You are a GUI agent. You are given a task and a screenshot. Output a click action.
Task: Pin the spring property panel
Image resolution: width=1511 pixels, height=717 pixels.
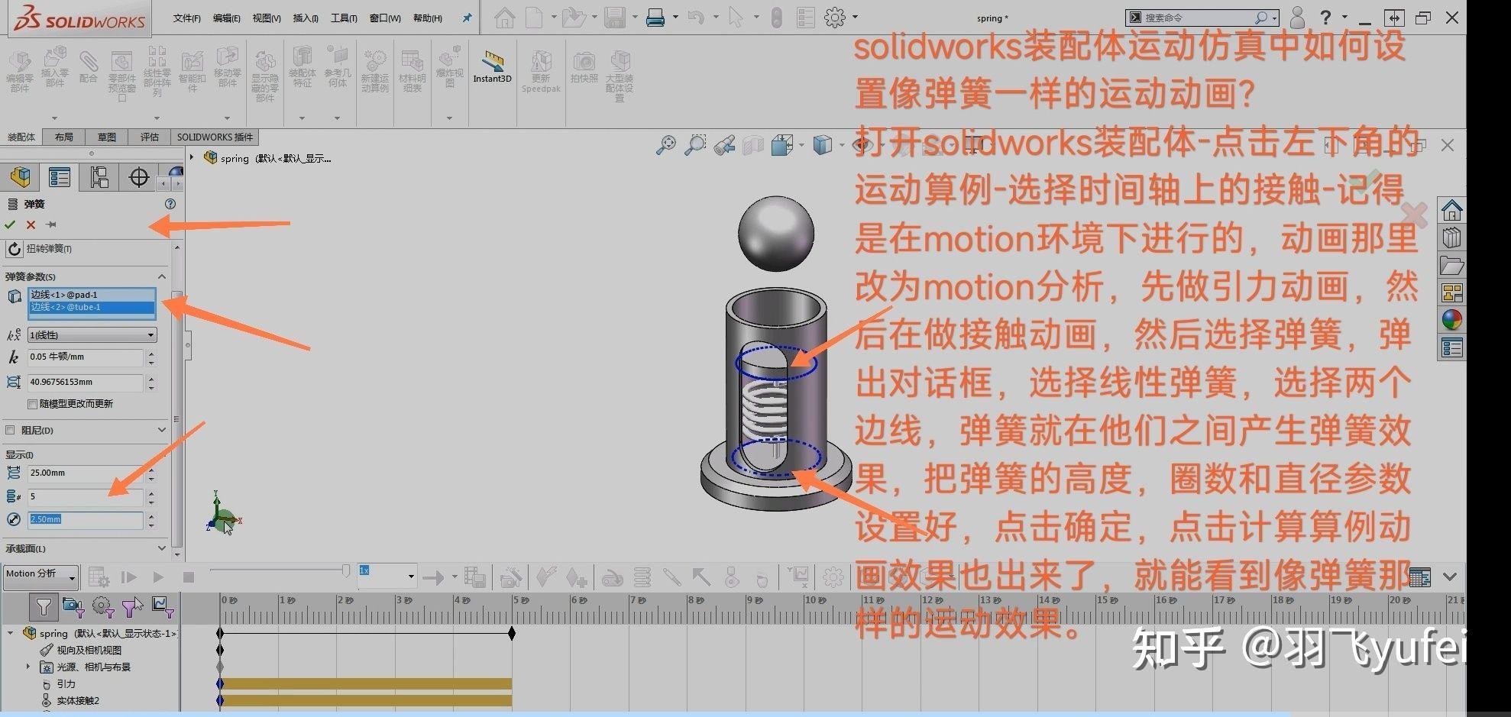(x=51, y=224)
